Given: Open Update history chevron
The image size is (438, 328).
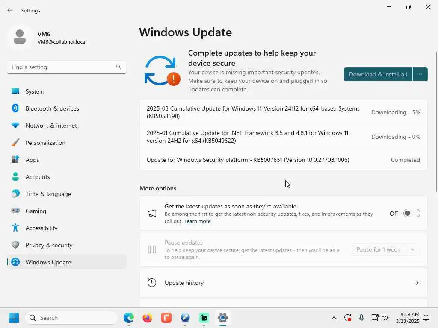Looking at the screenshot, I should click(x=417, y=283).
